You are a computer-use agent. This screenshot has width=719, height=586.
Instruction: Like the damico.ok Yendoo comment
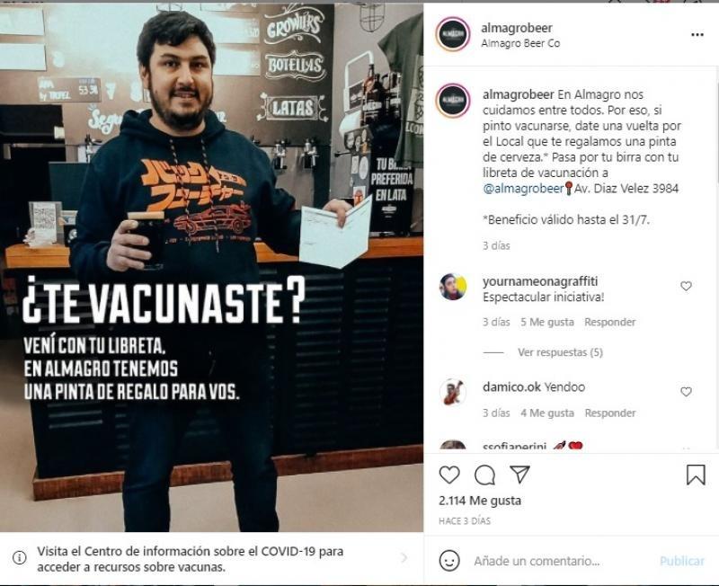[x=686, y=392]
